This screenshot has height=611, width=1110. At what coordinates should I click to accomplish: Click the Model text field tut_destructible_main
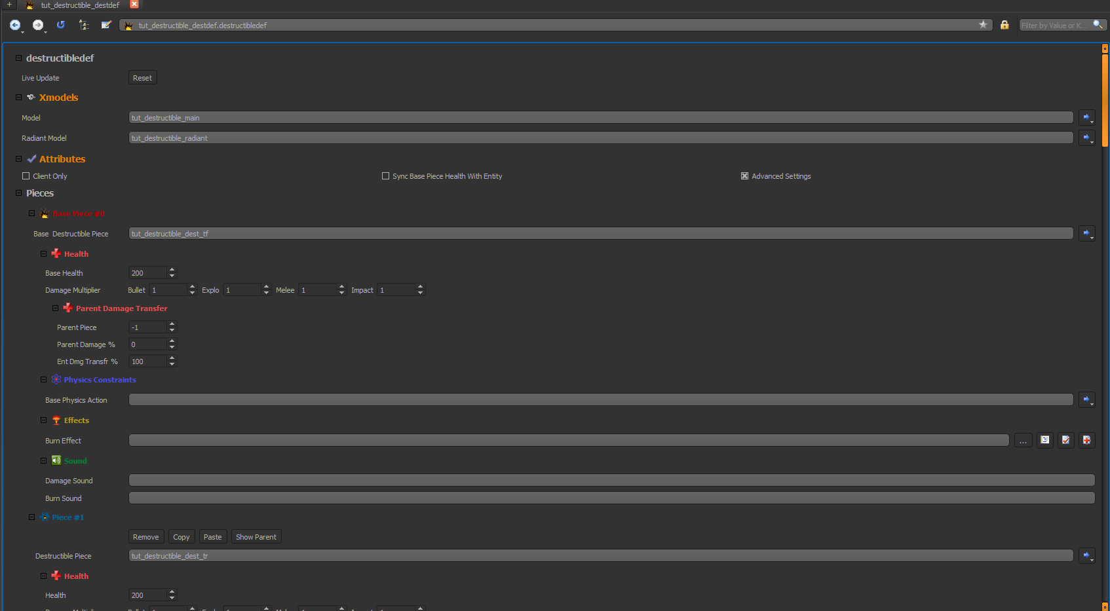601,118
